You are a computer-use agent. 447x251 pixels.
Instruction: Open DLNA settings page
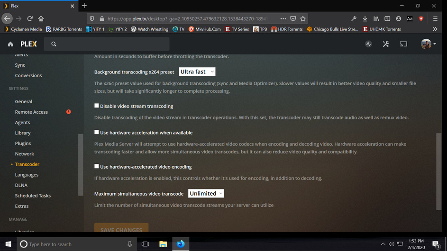click(x=21, y=185)
